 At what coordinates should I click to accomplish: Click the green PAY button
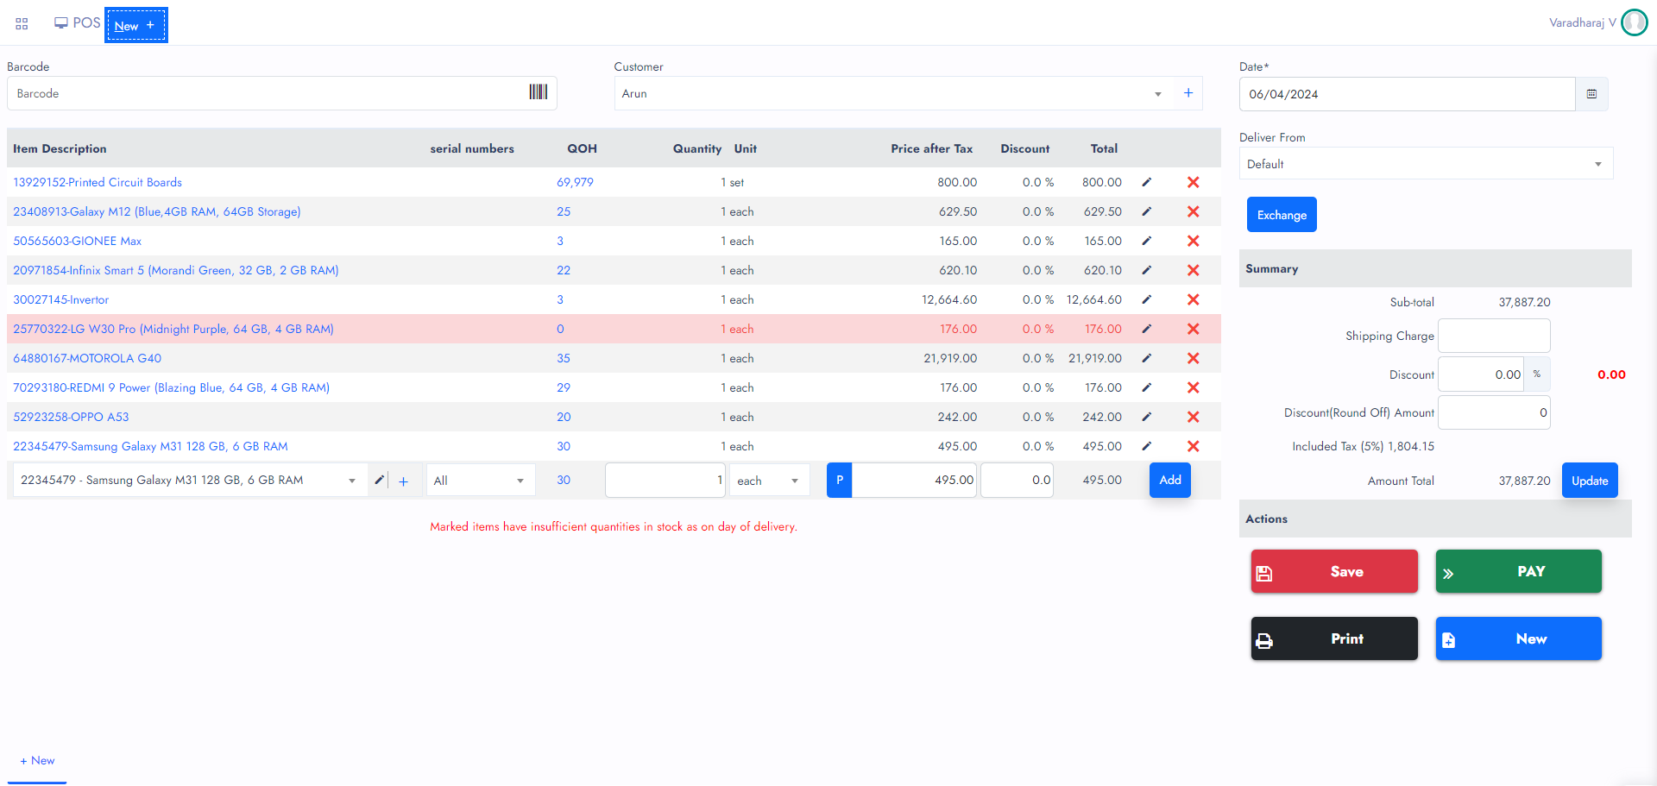pyautogui.click(x=1518, y=571)
